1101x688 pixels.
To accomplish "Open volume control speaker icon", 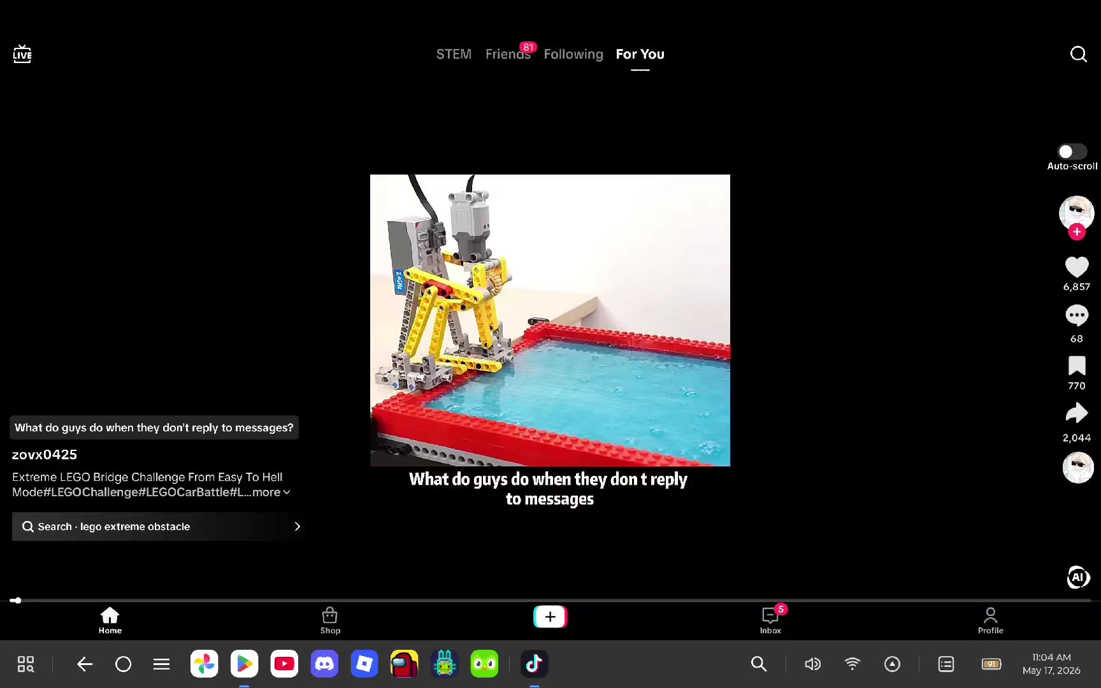I will click(812, 664).
